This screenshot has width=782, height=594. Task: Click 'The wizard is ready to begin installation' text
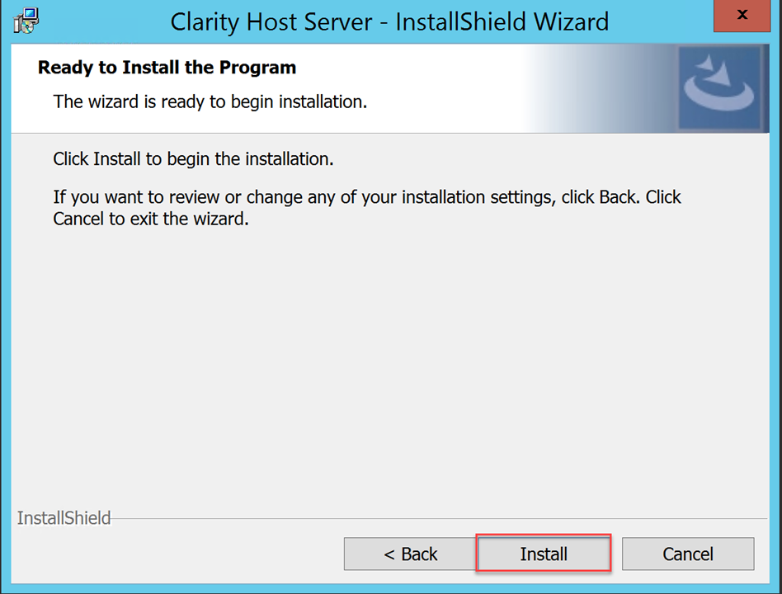[x=210, y=101]
